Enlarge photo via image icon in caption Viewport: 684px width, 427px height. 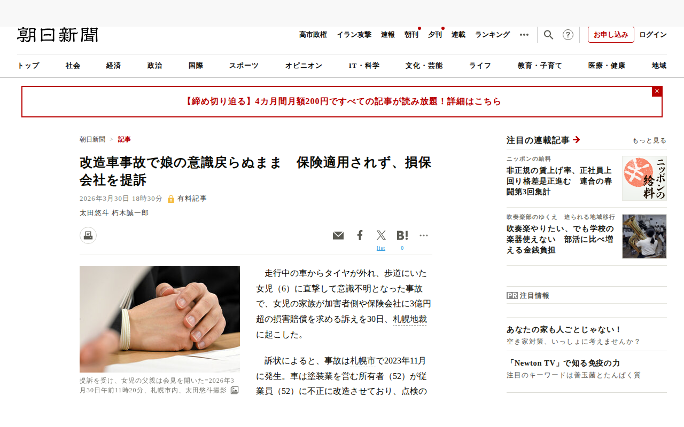coord(235,390)
